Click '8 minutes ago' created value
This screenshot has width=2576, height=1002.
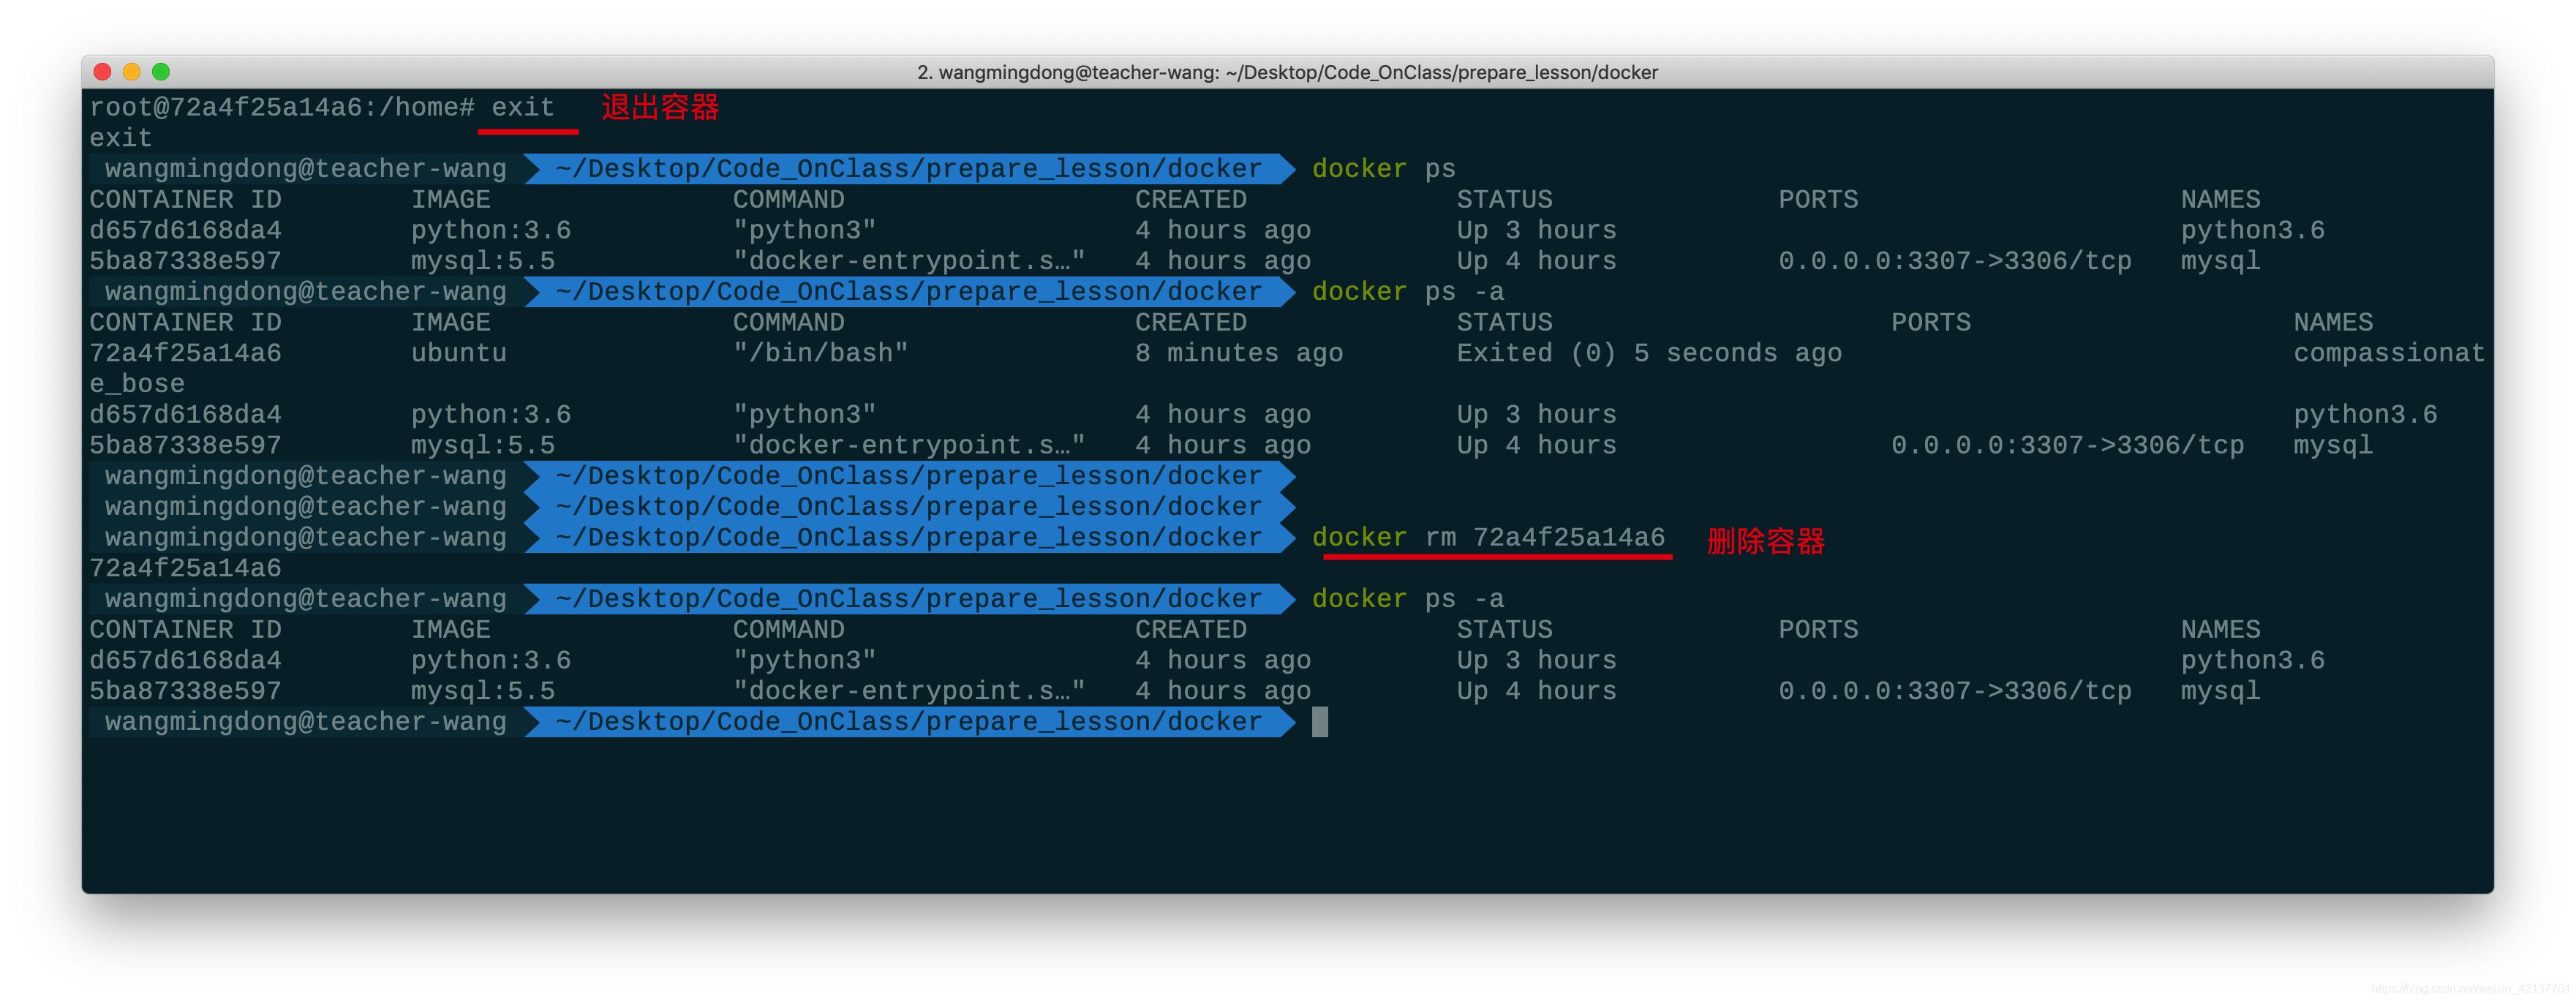click(1239, 353)
